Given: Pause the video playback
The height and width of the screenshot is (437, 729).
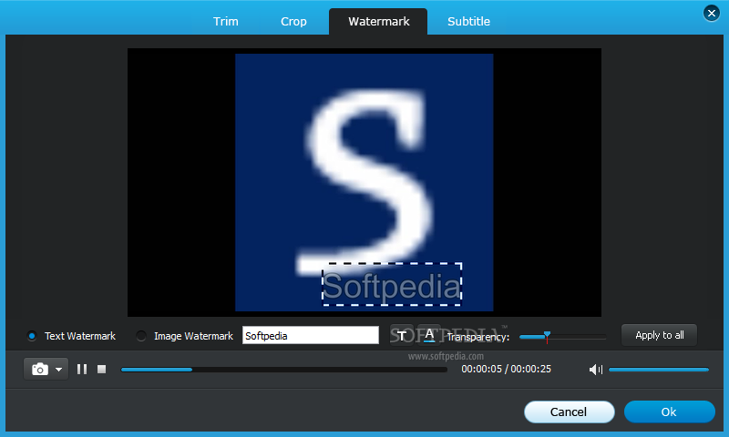Looking at the screenshot, I should tap(82, 370).
